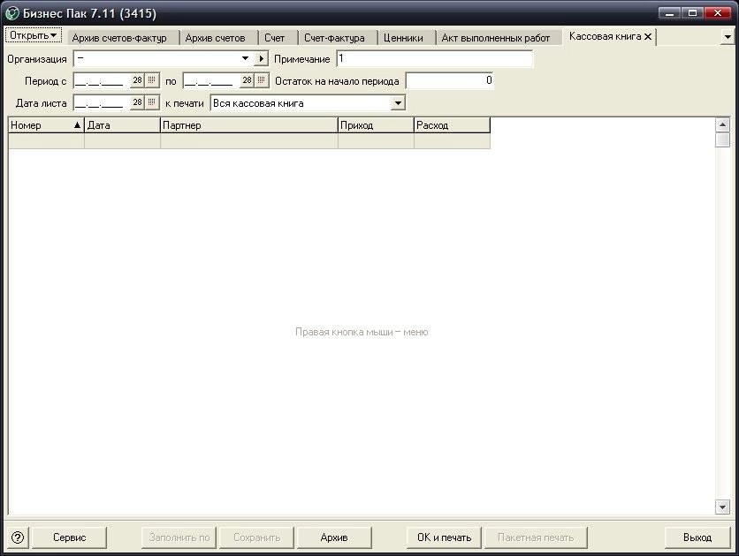Click Остаток на начало периода field
Screen dimensions: 739x556
450,80
